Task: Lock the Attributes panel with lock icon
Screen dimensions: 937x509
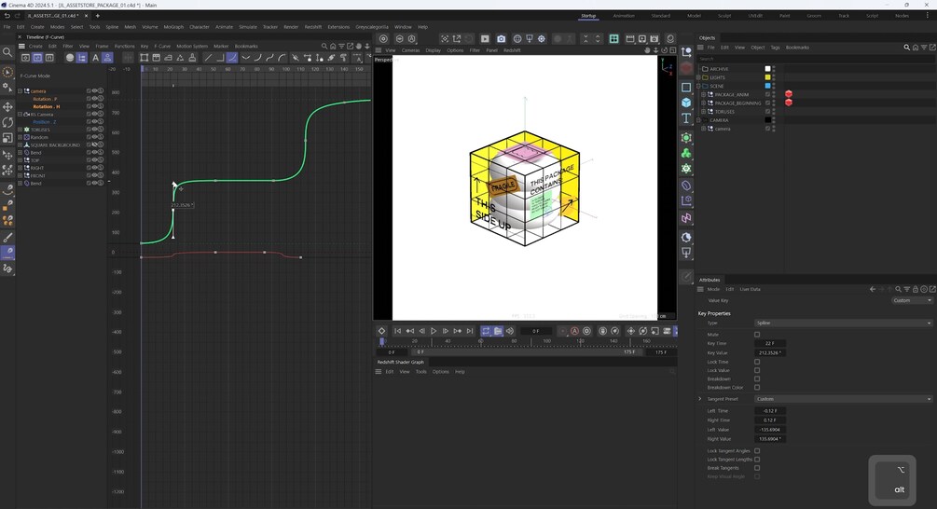Action: (915, 289)
